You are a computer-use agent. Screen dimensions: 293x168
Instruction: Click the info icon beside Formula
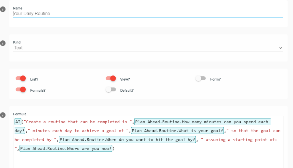click(x=3, y=115)
